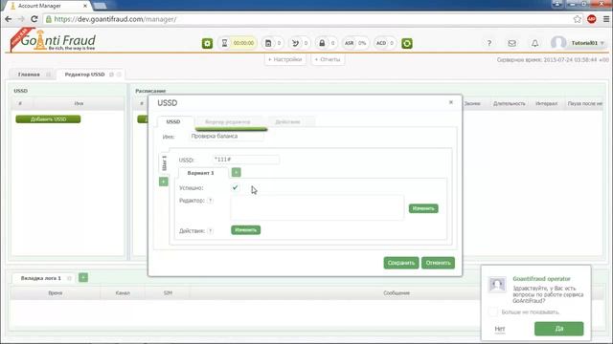Click the green Да button
Image resolution: width=613 pixels, height=344 pixels.
tap(559, 329)
